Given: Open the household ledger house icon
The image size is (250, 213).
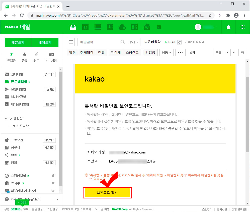Looking at the screenshot, I should tap(147, 27).
